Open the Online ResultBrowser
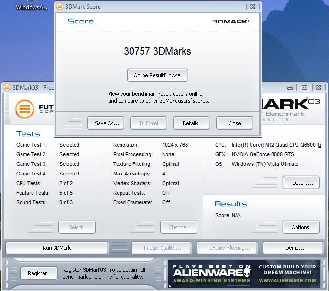The width and height of the screenshot is (329, 291). click(x=158, y=75)
